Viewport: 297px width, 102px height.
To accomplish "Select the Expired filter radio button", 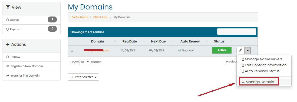I will click(7, 29).
